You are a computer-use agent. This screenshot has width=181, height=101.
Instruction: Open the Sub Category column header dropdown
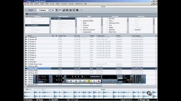coord(76,17)
